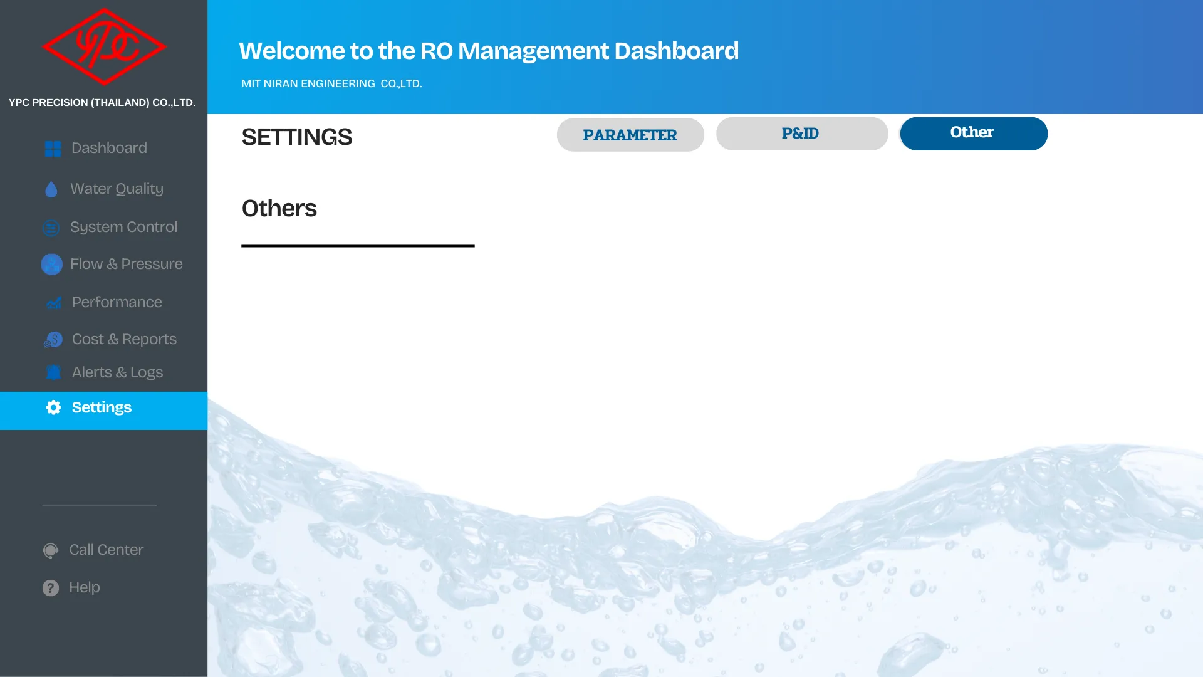Click the Performance chart icon
The height and width of the screenshot is (677, 1203).
click(54, 303)
